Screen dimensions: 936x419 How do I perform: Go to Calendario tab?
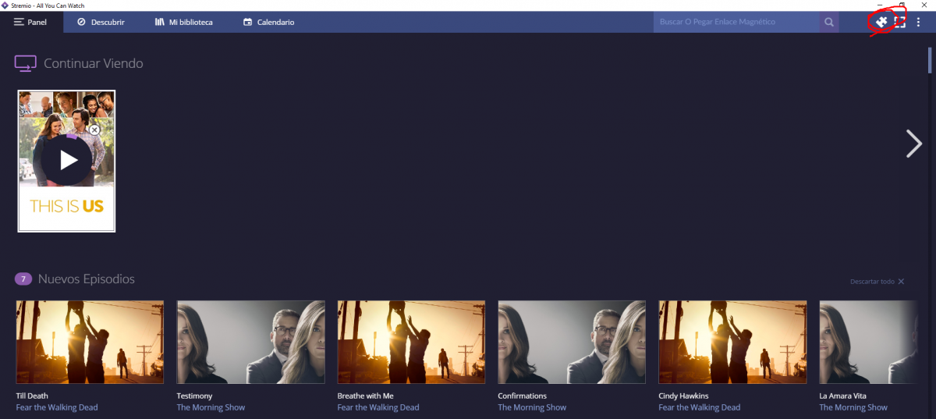click(268, 22)
